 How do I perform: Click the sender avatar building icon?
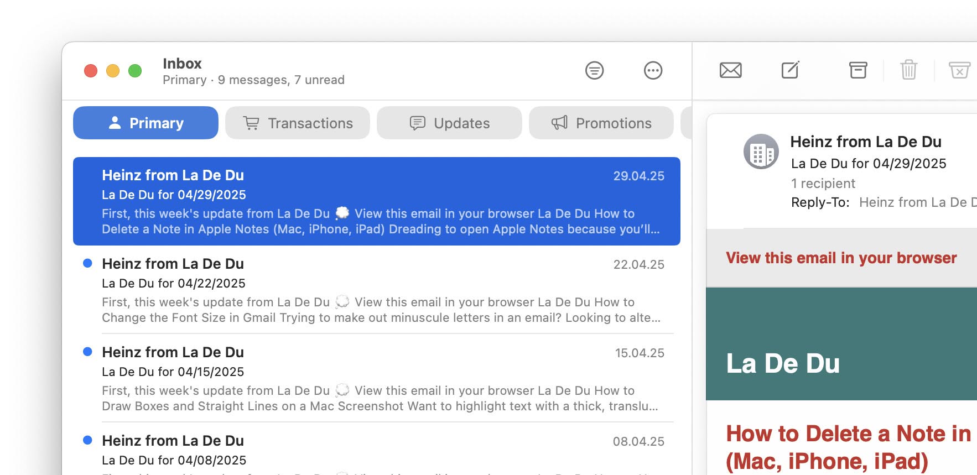click(x=761, y=152)
